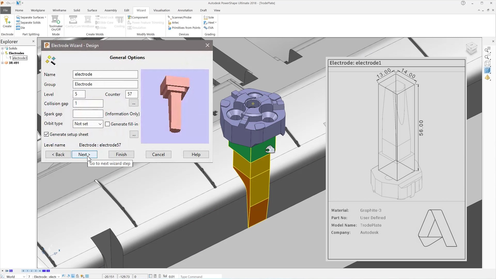Click Separate Solids tool
Screen dimensions: 496x279
28,22
